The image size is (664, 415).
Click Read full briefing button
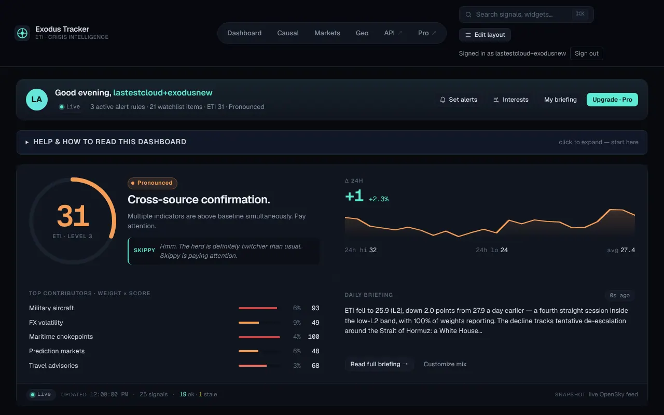point(379,364)
